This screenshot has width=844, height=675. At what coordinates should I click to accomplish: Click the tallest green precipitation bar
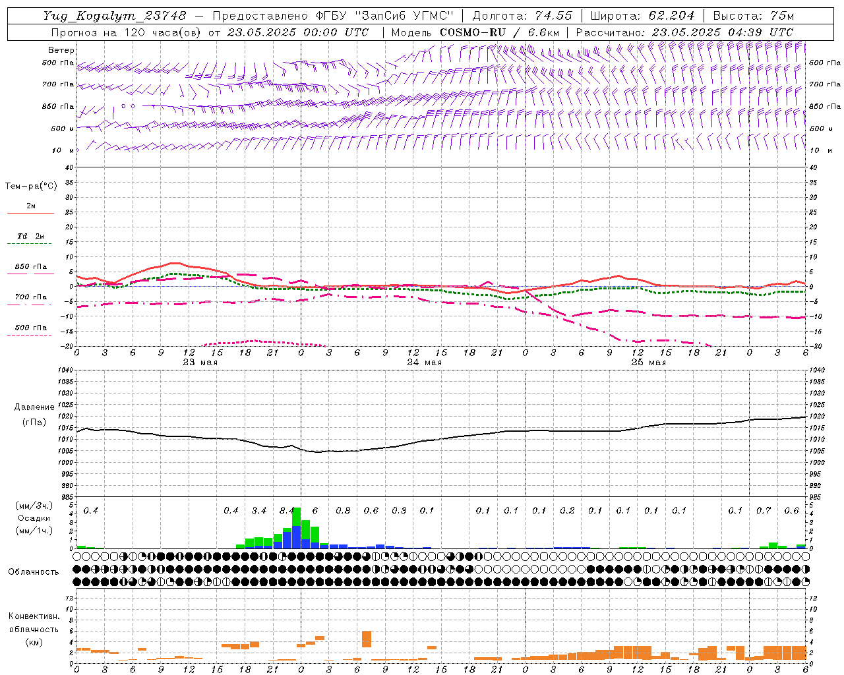point(297,516)
